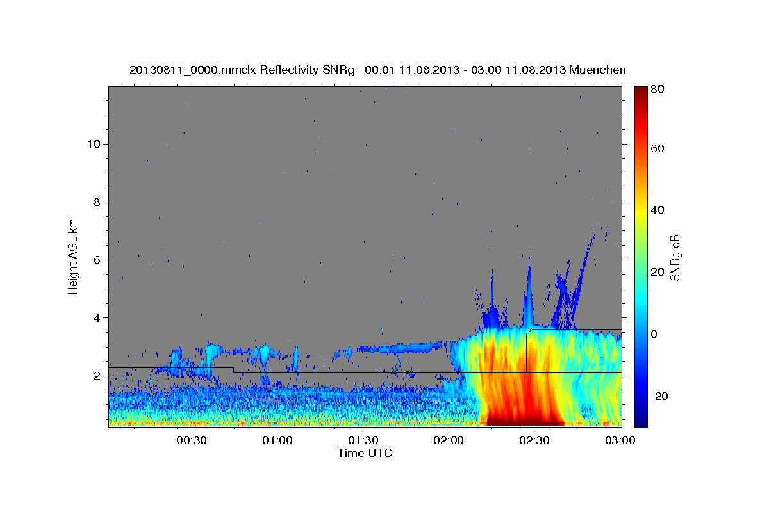The width and height of the screenshot is (769, 512).
Task: Click the colorbar value 20
Action: point(656,272)
